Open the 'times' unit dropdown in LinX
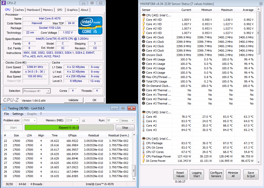The image size is (264, 188). 133,121
